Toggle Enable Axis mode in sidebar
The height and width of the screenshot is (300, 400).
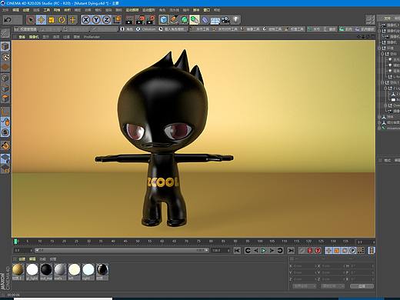coord(5,112)
